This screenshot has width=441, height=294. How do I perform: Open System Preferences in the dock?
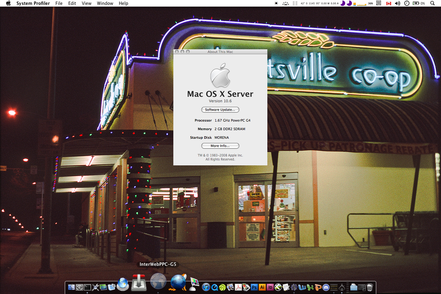[79, 287]
